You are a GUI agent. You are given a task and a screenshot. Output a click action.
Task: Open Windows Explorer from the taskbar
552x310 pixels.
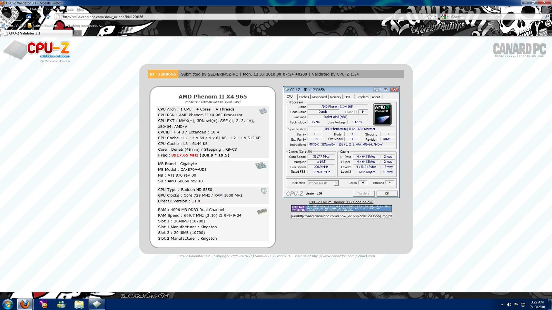[x=79, y=304]
